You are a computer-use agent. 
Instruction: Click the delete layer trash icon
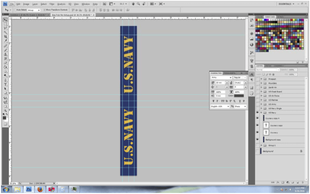click(302, 182)
